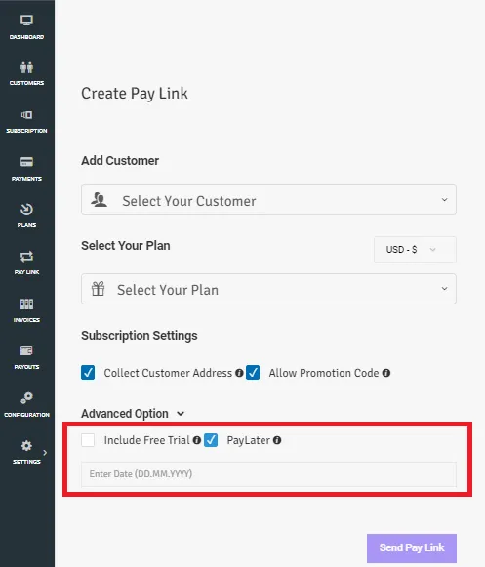
Task: Open the Invoices sidebar icon
Action: pos(26,304)
